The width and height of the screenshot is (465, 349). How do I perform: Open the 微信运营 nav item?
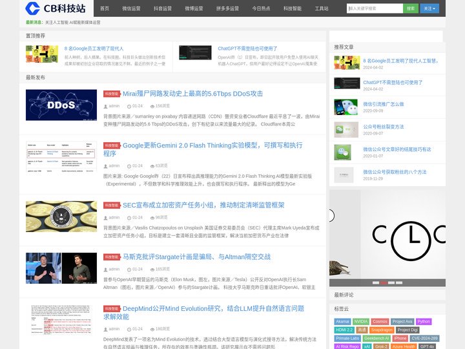click(x=131, y=8)
